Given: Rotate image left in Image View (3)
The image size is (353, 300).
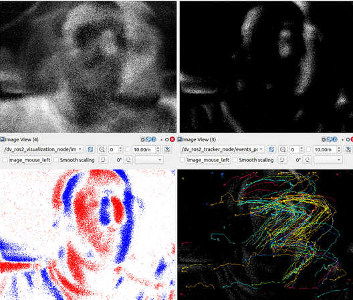Looking at the screenshot, I should 282,160.
